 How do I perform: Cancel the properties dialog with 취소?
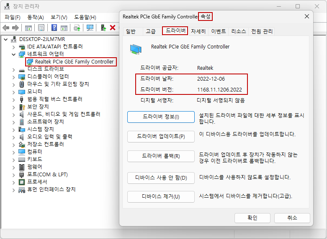(x=292, y=218)
